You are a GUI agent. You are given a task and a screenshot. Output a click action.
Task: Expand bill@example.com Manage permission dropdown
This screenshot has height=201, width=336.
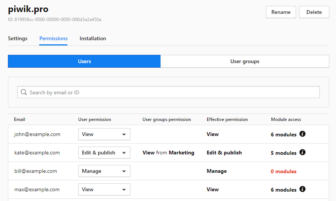tap(104, 171)
